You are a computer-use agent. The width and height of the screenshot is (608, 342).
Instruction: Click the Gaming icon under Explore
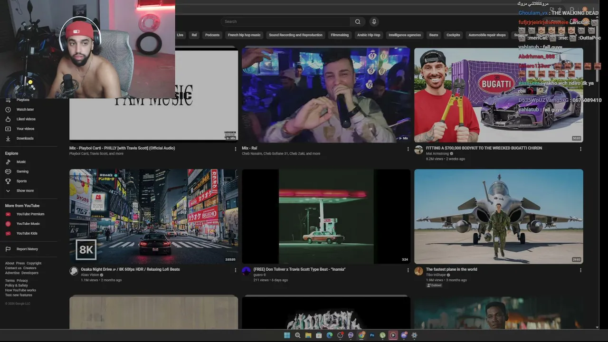pos(8,171)
